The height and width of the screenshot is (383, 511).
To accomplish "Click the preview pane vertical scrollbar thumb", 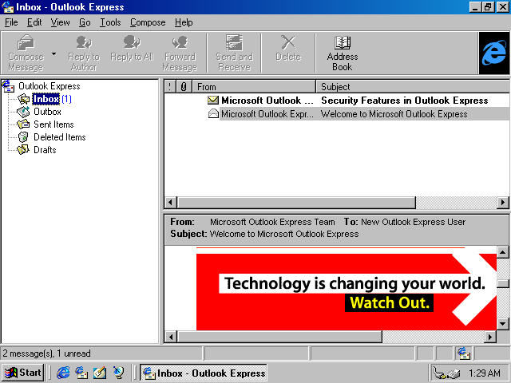I will tap(503, 284).
